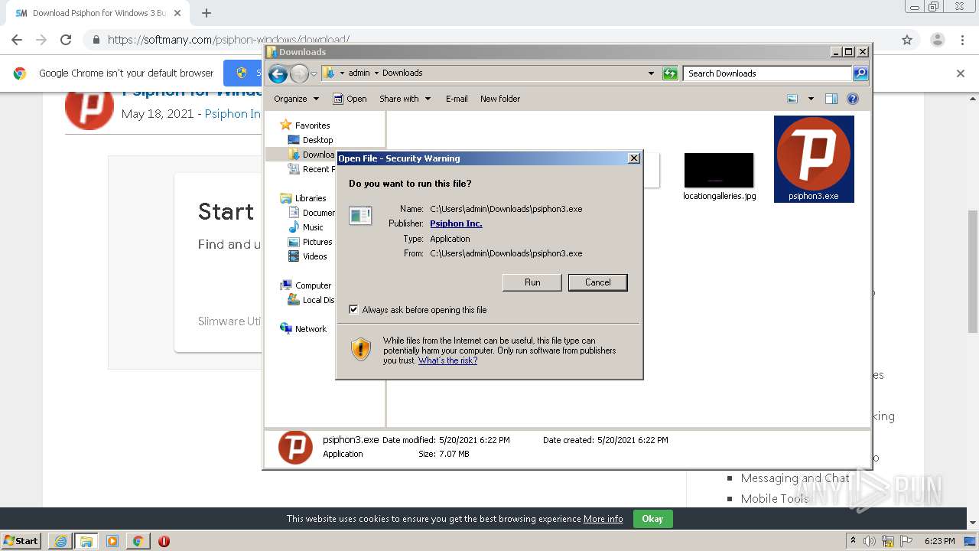
Task: Select the psiphon3.exe file icon
Action: [x=814, y=159]
